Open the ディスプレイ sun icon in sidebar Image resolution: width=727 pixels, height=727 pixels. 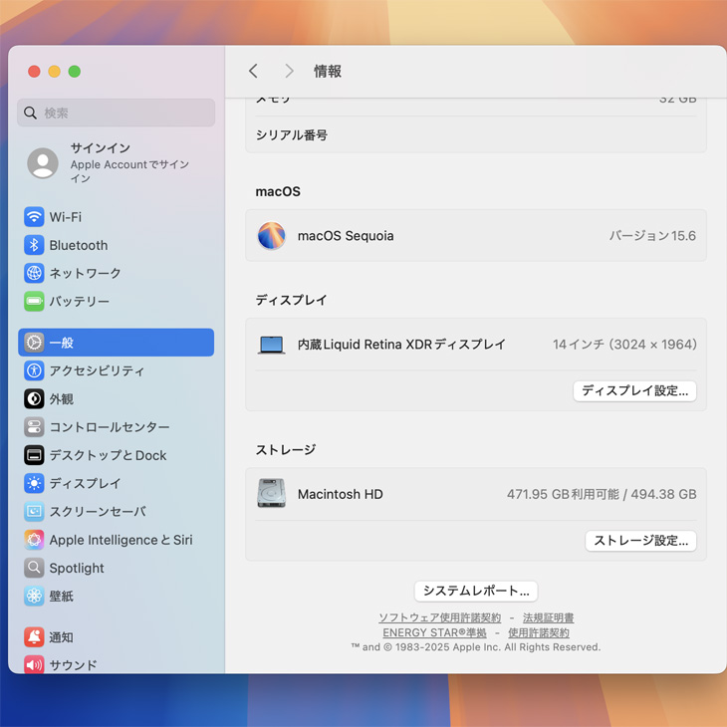pyautogui.click(x=34, y=483)
